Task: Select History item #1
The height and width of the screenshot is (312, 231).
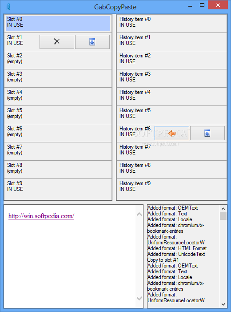Action: [171, 42]
